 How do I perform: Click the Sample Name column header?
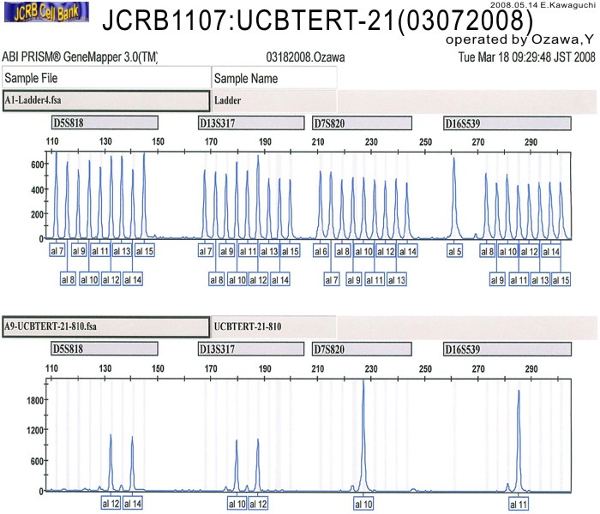click(273, 78)
